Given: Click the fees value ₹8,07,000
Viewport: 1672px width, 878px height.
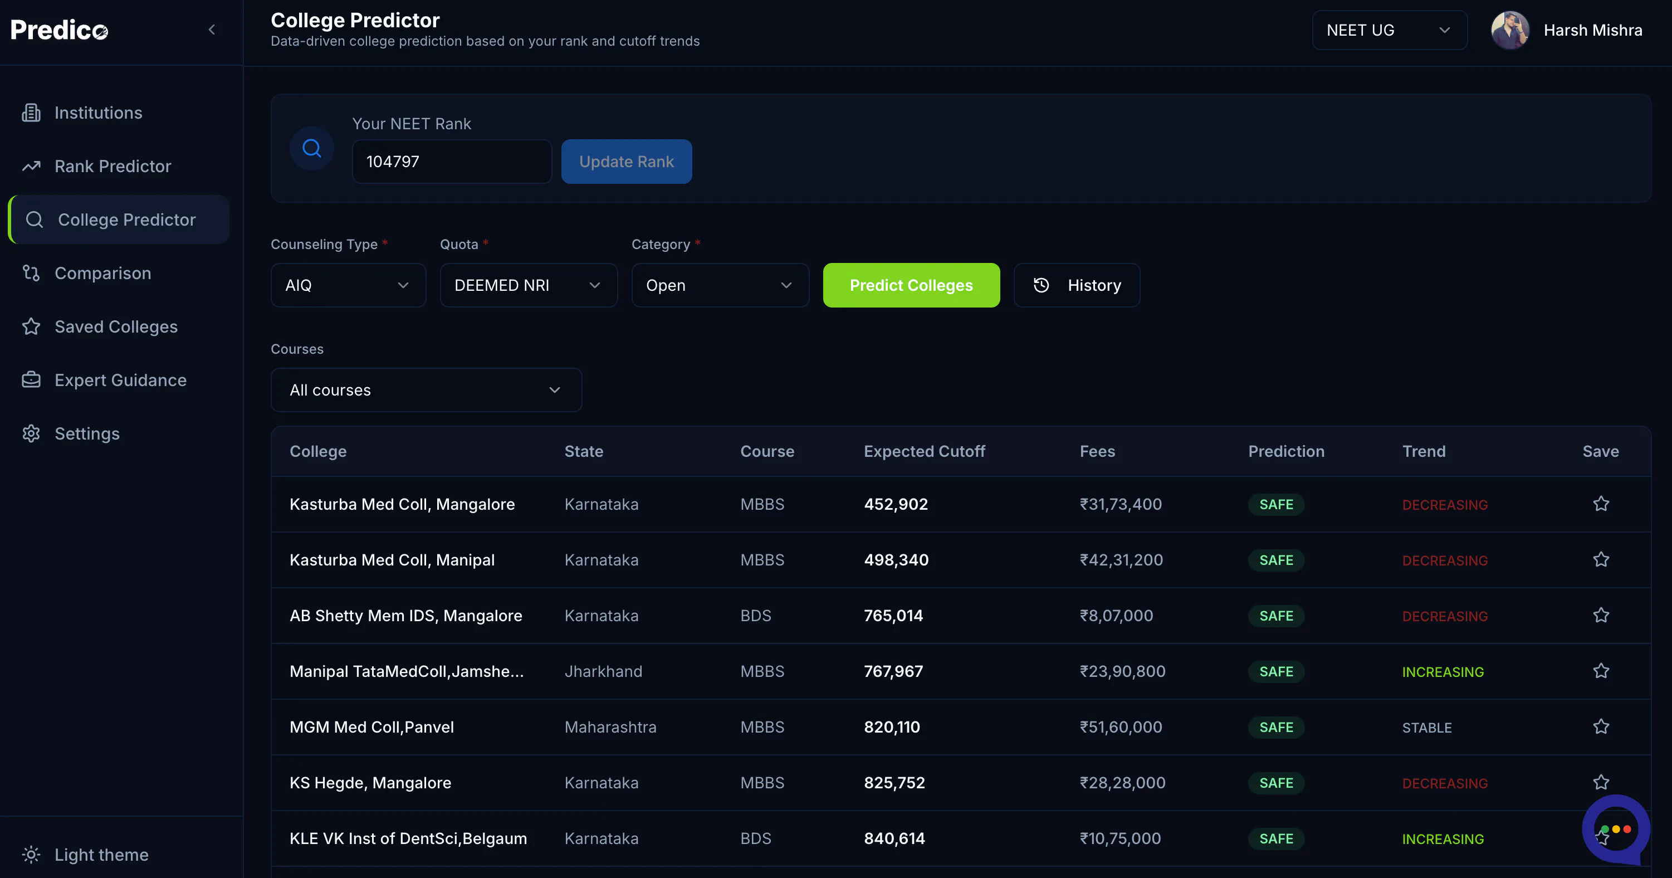Looking at the screenshot, I should (1116, 616).
